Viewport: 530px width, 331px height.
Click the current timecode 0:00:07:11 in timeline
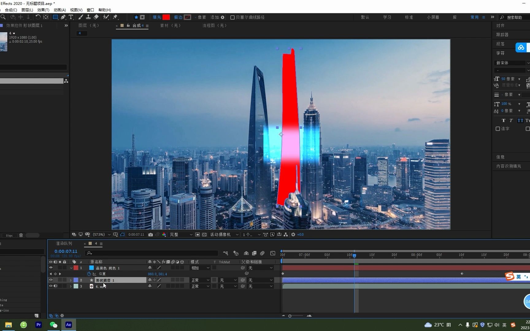pos(66,251)
